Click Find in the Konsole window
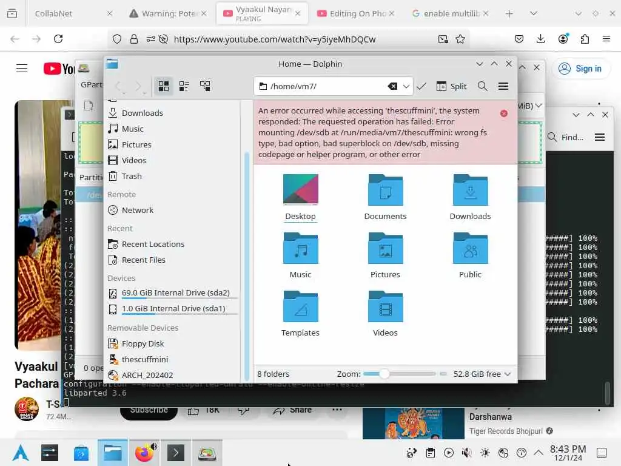Screen dimensions: 621x466 click(566, 137)
